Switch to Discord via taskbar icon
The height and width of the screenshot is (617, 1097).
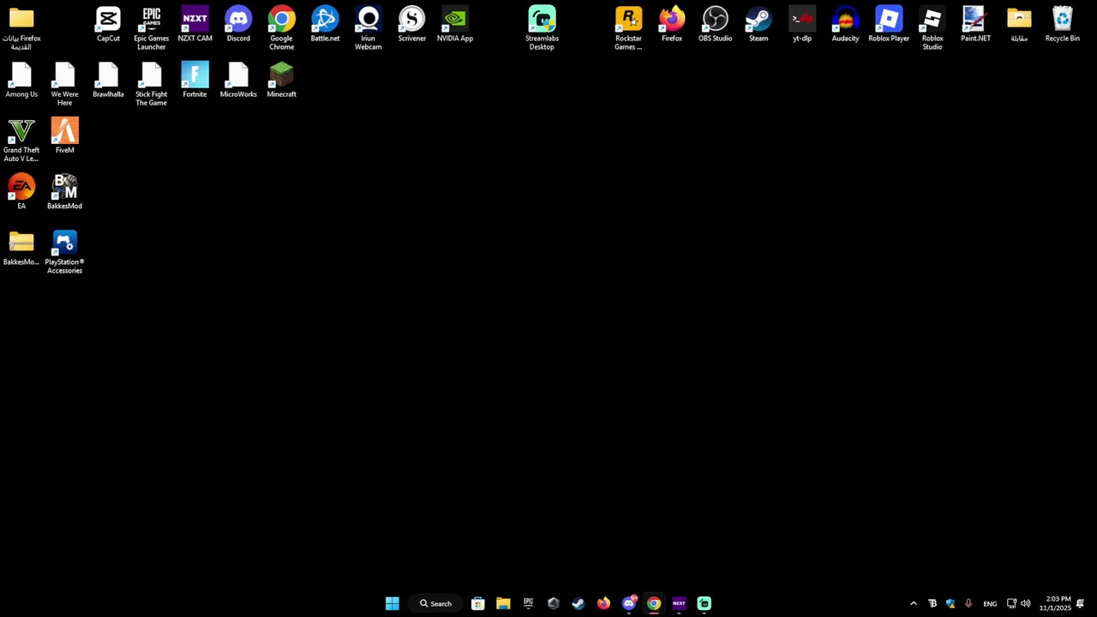tap(629, 603)
